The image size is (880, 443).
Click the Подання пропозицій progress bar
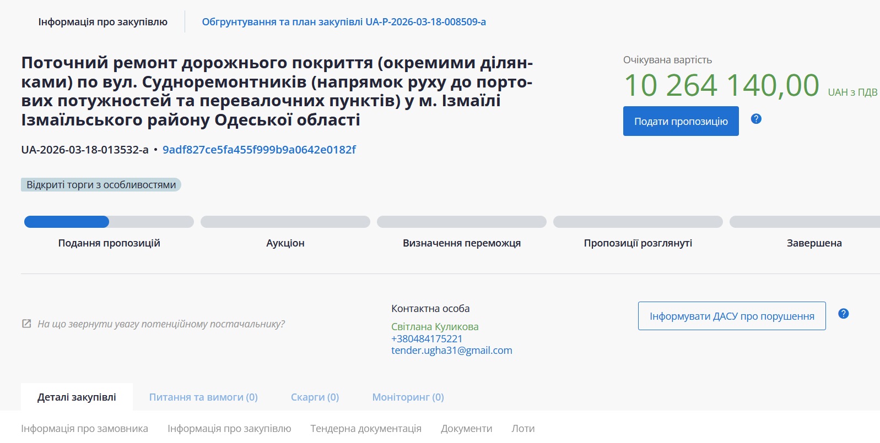pyautogui.click(x=109, y=222)
